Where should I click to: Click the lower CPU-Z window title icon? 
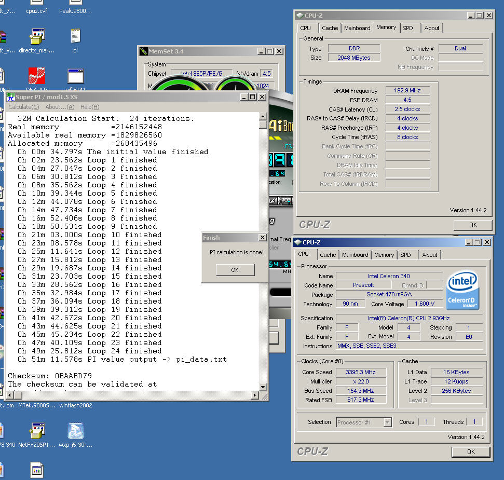[297, 242]
